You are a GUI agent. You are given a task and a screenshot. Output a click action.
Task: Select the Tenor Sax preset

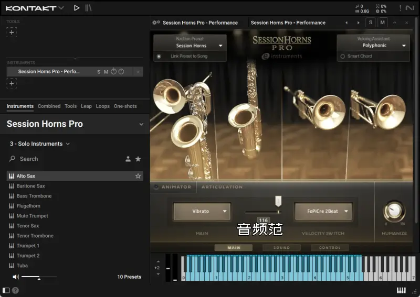75,226
